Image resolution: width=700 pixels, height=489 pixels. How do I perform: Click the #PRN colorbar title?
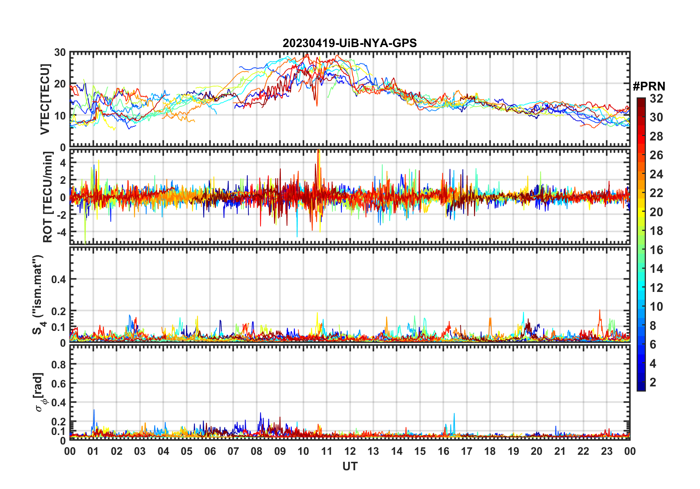[649, 86]
